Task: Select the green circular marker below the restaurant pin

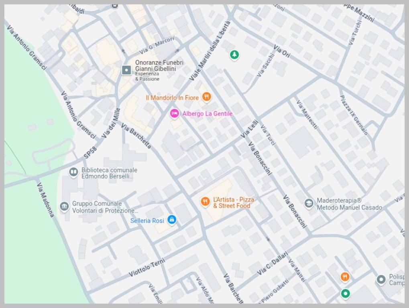Action: click(345, 294)
